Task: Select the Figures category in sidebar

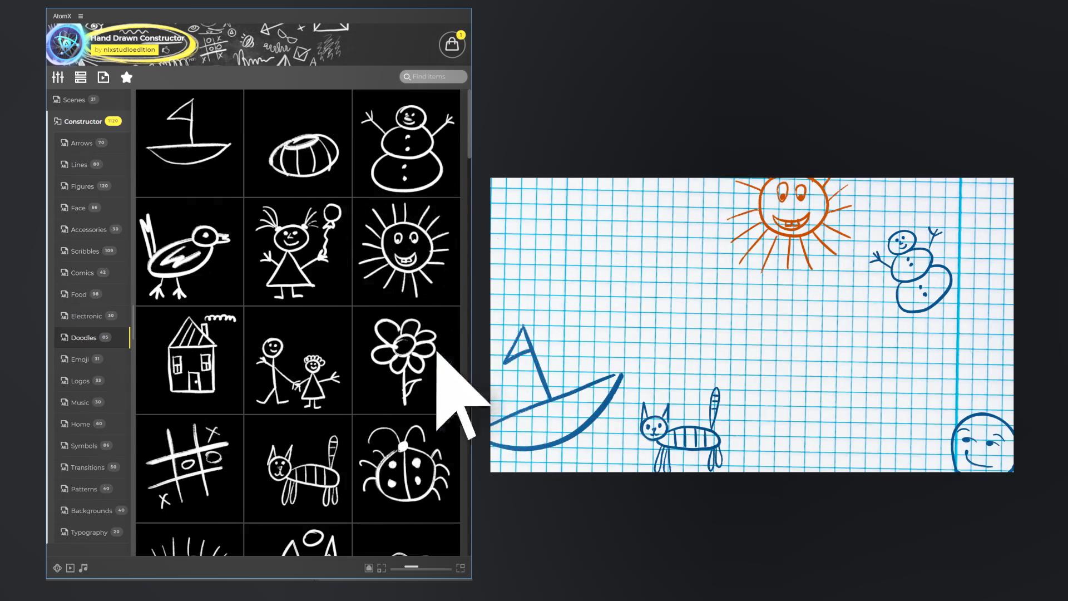Action: [x=83, y=186]
